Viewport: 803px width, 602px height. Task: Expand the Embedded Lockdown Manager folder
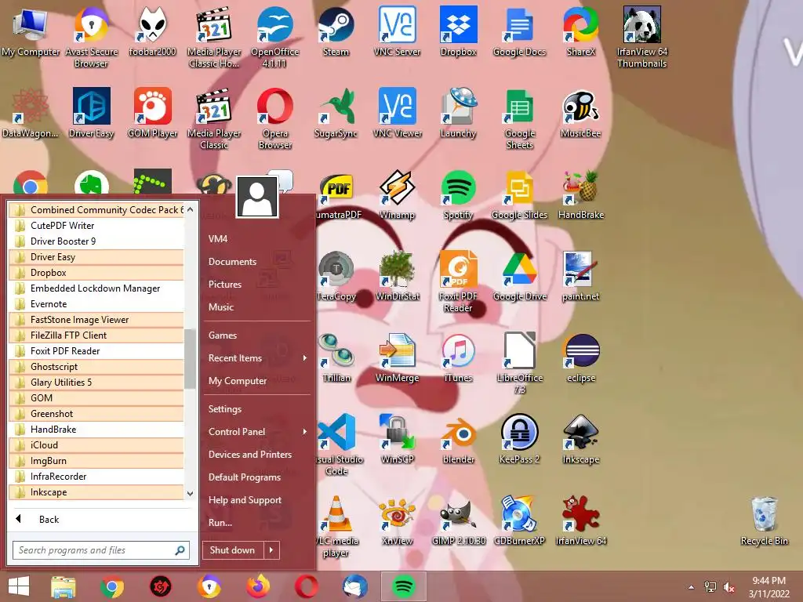pos(96,288)
